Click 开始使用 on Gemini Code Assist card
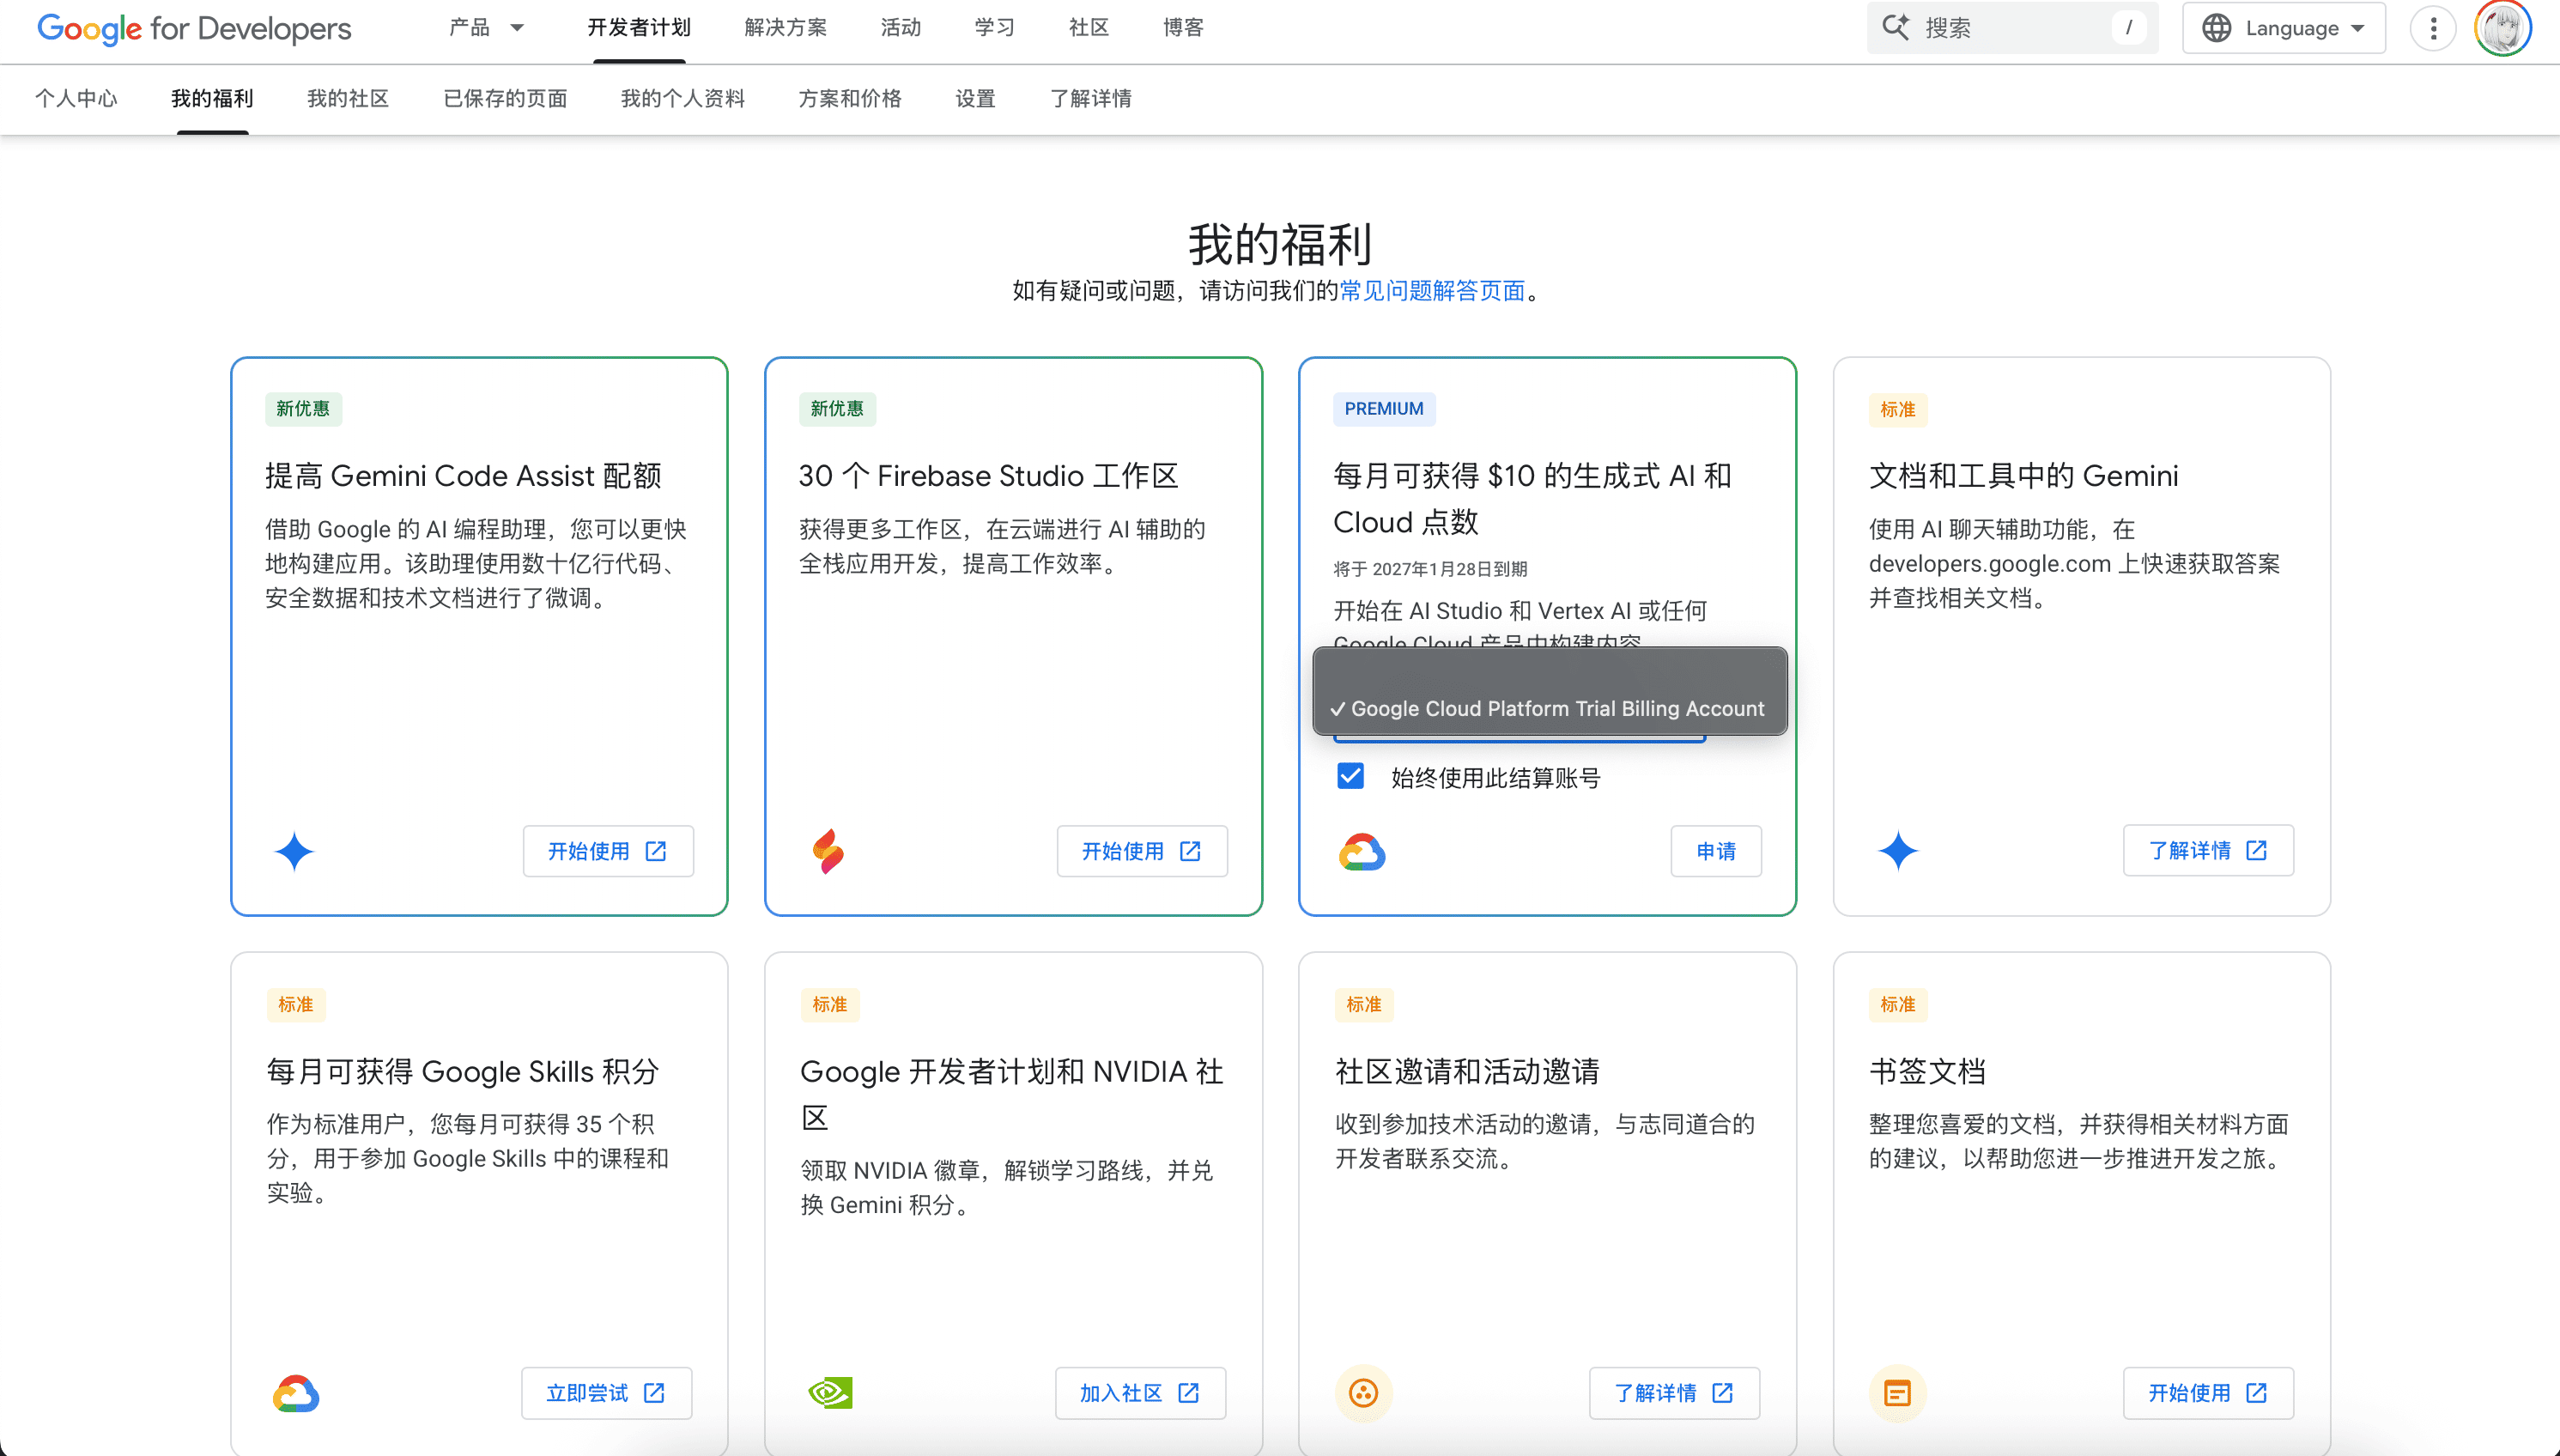 pos(608,851)
